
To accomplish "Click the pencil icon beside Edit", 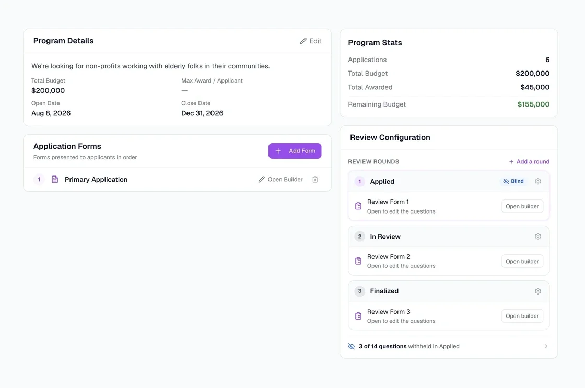I will 303,41.
